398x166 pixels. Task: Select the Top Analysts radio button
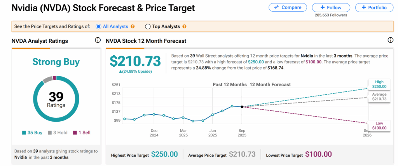[x=148, y=26]
